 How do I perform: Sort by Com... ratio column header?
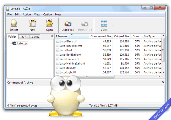pos(137,36)
